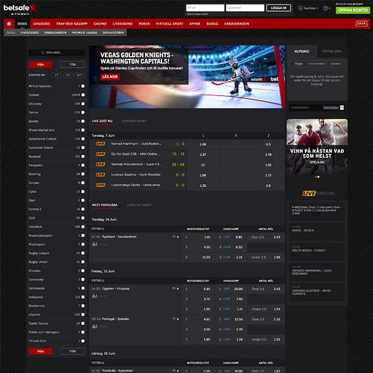Select the Kombinerat coupon tab
The width and height of the screenshot is (373, 373).
click(316, 64)
